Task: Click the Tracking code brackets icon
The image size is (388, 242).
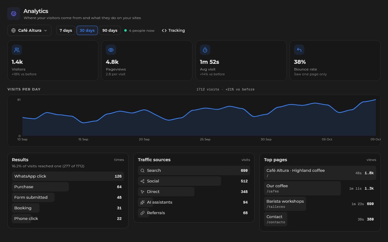Action: (164, 31)
